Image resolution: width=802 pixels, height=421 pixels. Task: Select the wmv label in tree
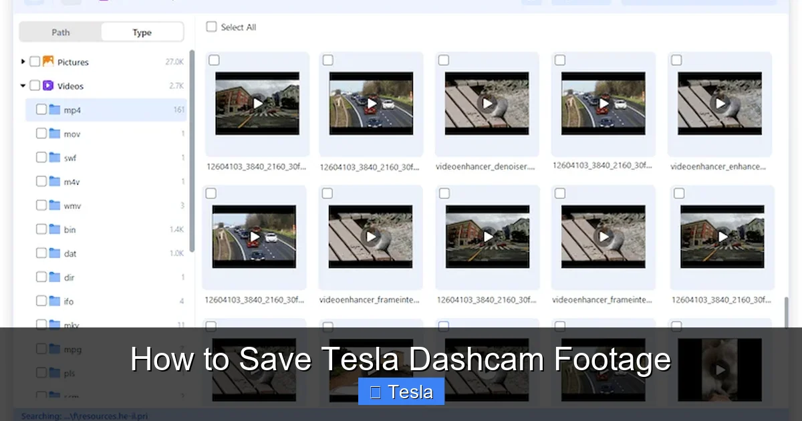(x=72, y=206)
